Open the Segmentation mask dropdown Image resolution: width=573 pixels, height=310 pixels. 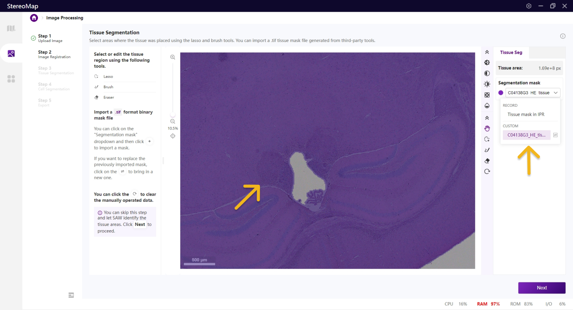[x=532, y=93]
